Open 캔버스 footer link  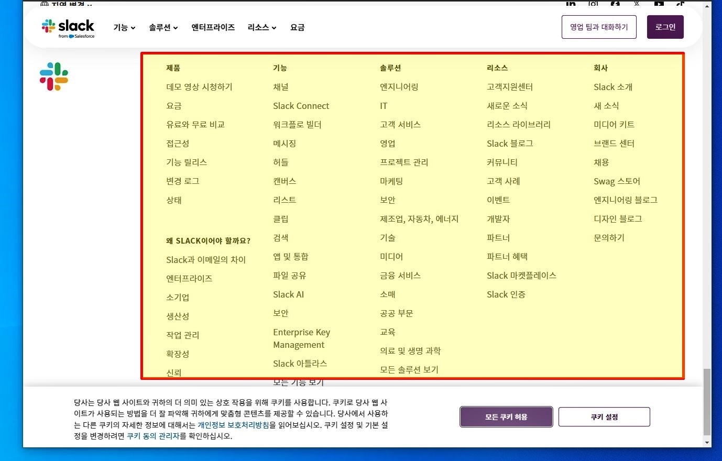(x=285, y=181)
